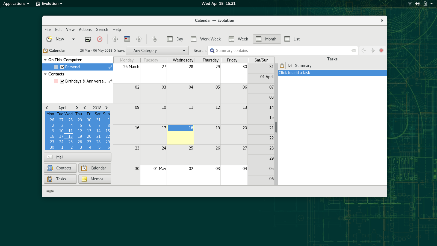This screenshot has height=246, width=437.
Task: Click the Summary contains search field
Action: coord(281,51)
